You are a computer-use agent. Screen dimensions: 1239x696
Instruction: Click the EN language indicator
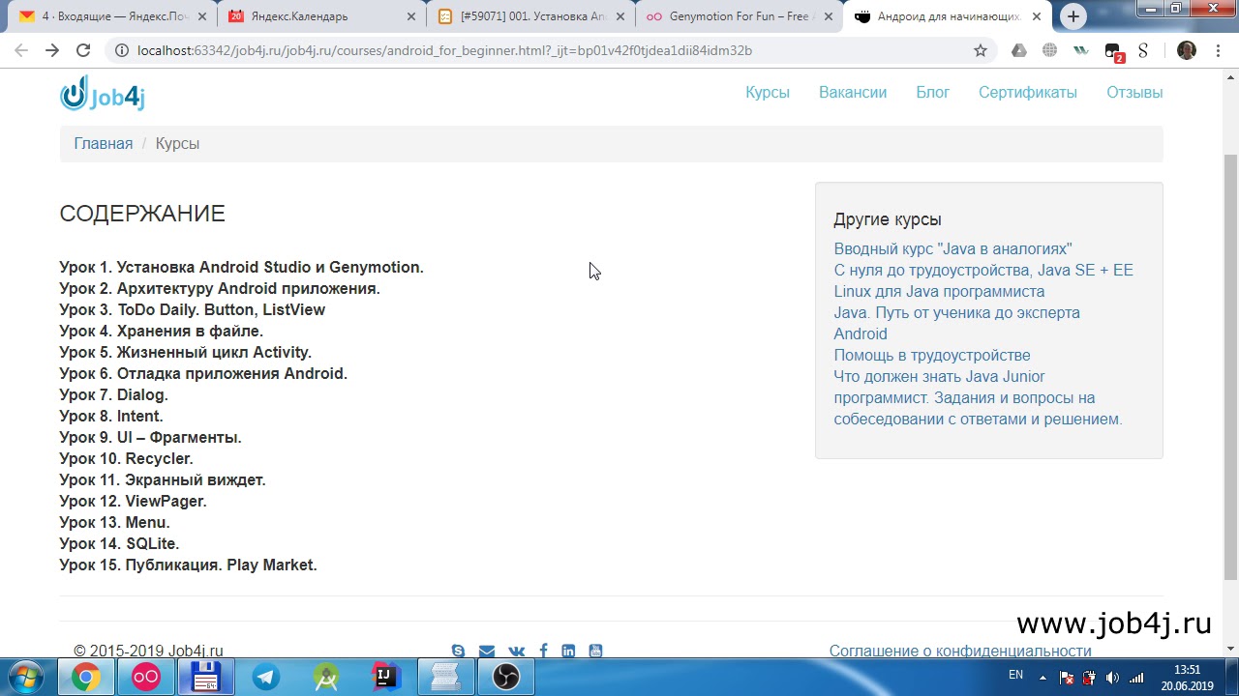pyautogui.click(x=1015, y=675)
